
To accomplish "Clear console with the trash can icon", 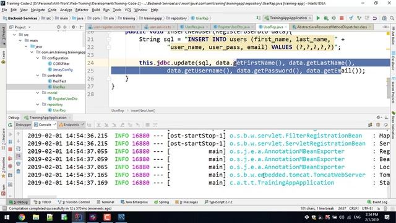I will pos(19,172).
